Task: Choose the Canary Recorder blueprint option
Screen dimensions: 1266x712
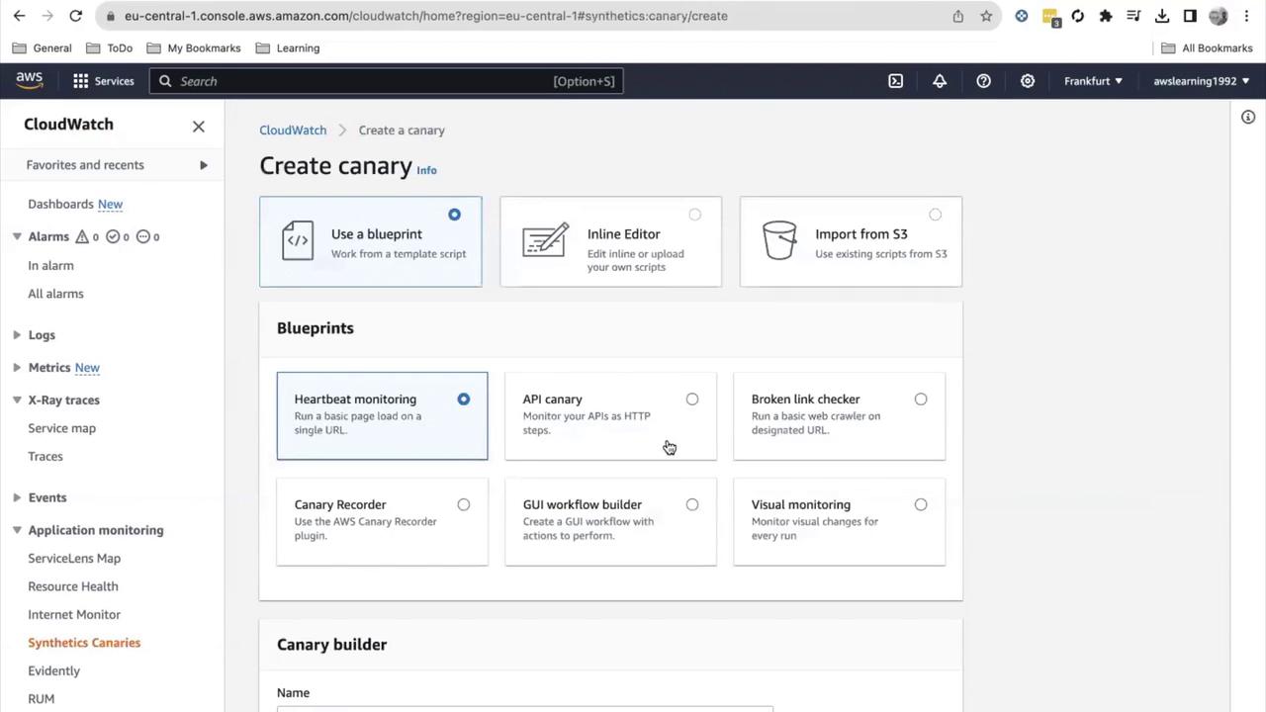Action: pos(382,522)
